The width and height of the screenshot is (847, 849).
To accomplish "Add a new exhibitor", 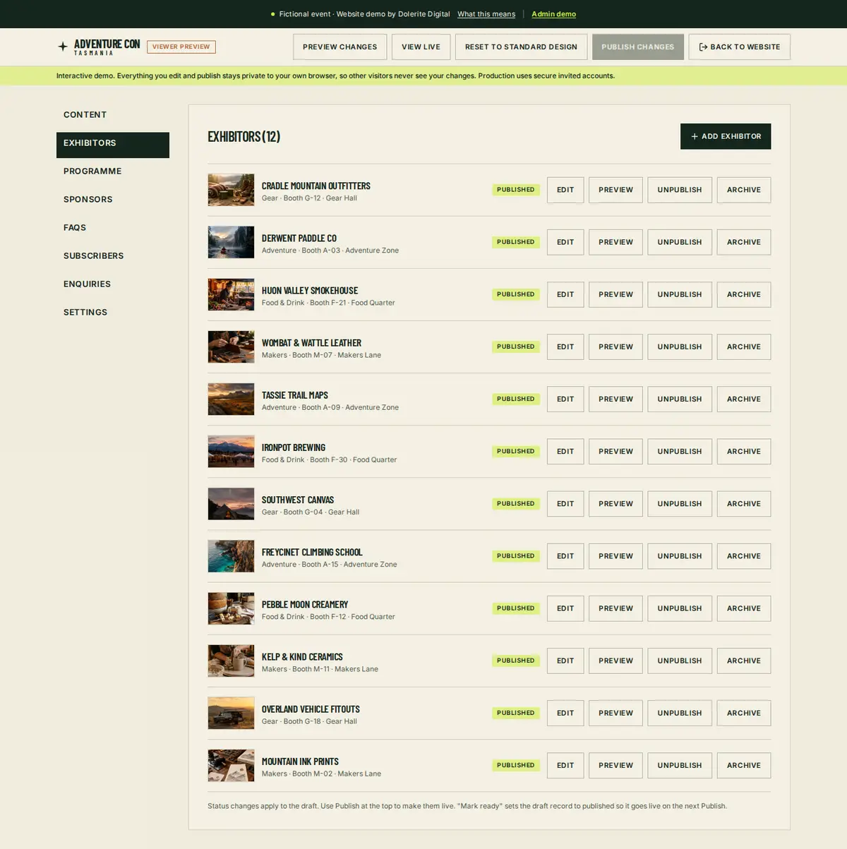I will pyautogui.click(x=726, y=136).
